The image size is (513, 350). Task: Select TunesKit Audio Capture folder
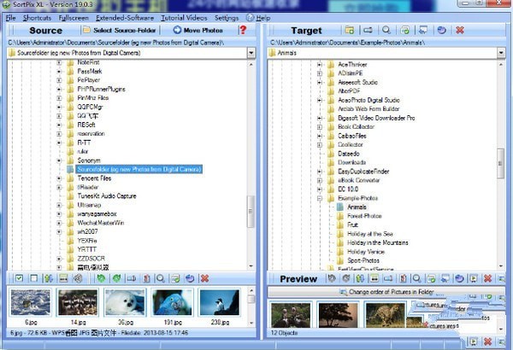click(107, 196)
